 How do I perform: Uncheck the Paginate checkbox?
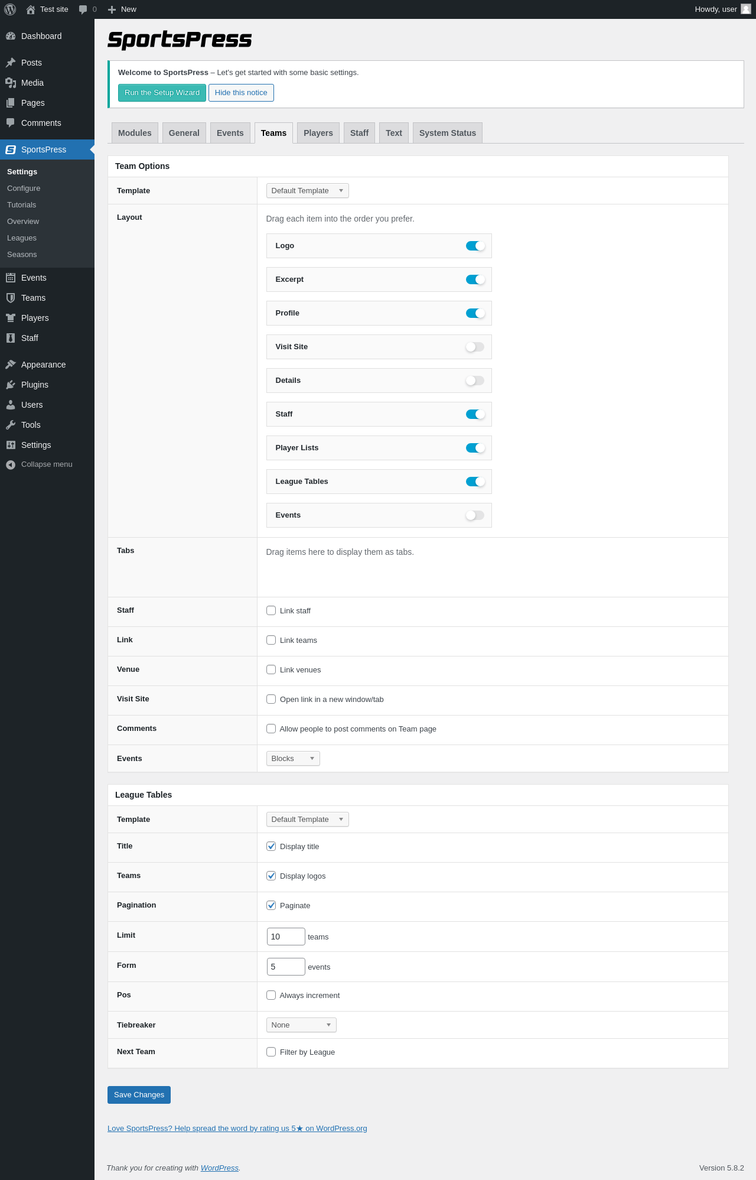click(271, 905)
